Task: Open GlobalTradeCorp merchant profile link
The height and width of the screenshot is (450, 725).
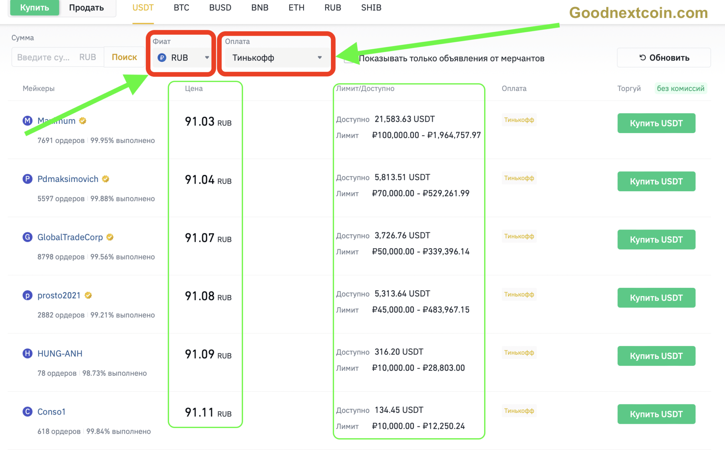Action: click(x=70, y=237)
